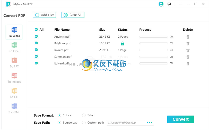The height and width of the screenshot is (130, 209).
Task: Select the To Word conversion option
Action: click(14, 32)
